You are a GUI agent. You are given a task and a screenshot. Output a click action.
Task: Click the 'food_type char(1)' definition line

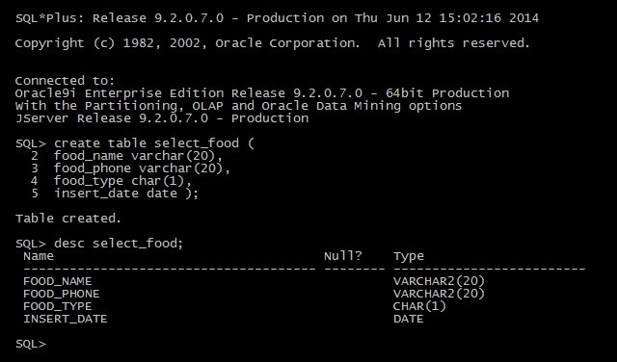pyautogui.click(x=122, y=181)
